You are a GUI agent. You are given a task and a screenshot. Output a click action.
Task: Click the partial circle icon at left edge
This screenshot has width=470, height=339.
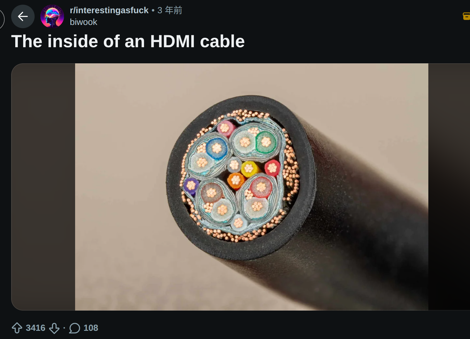2,19
